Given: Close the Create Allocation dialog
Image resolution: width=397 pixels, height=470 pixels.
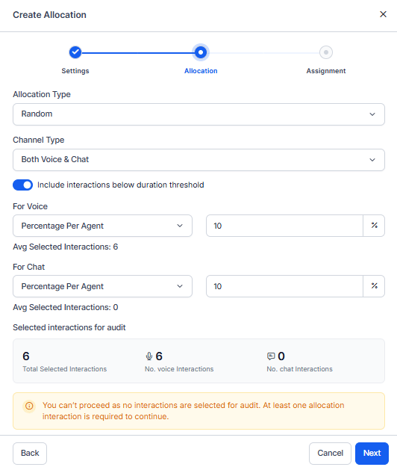Looking at the screenshot, I should click(x=383, y=14).
